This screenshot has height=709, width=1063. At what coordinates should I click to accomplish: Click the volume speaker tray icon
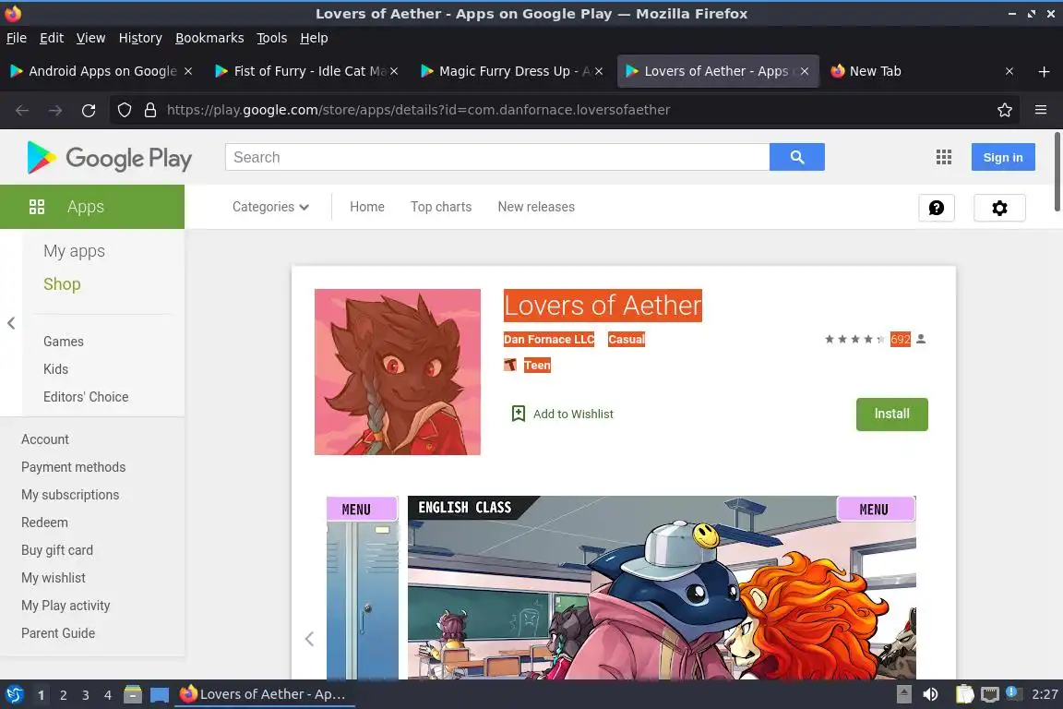pyautogui.click(x=930, y=694)
